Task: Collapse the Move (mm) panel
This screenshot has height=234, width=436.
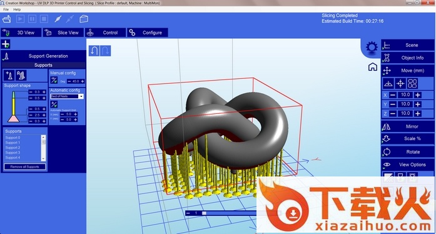Action: [x=408, y=71]
